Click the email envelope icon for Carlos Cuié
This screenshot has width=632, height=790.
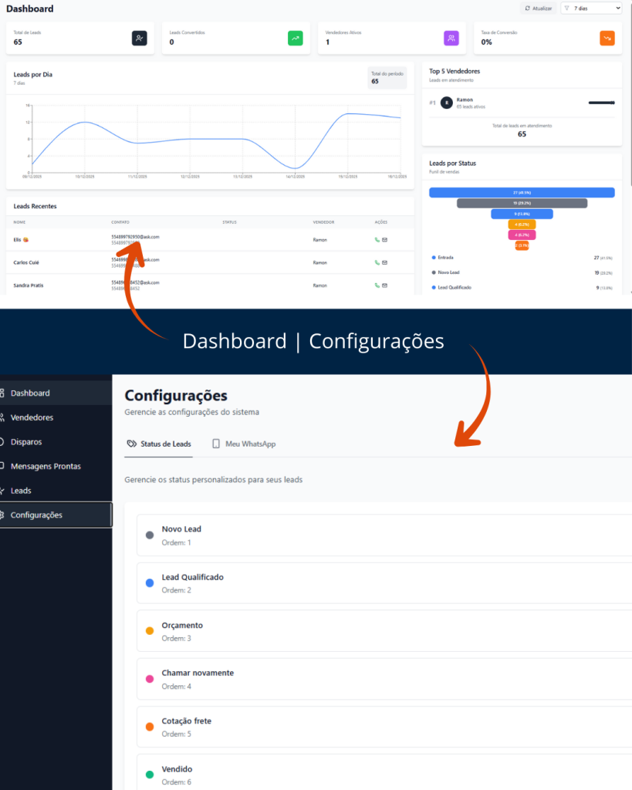[385, 262]
